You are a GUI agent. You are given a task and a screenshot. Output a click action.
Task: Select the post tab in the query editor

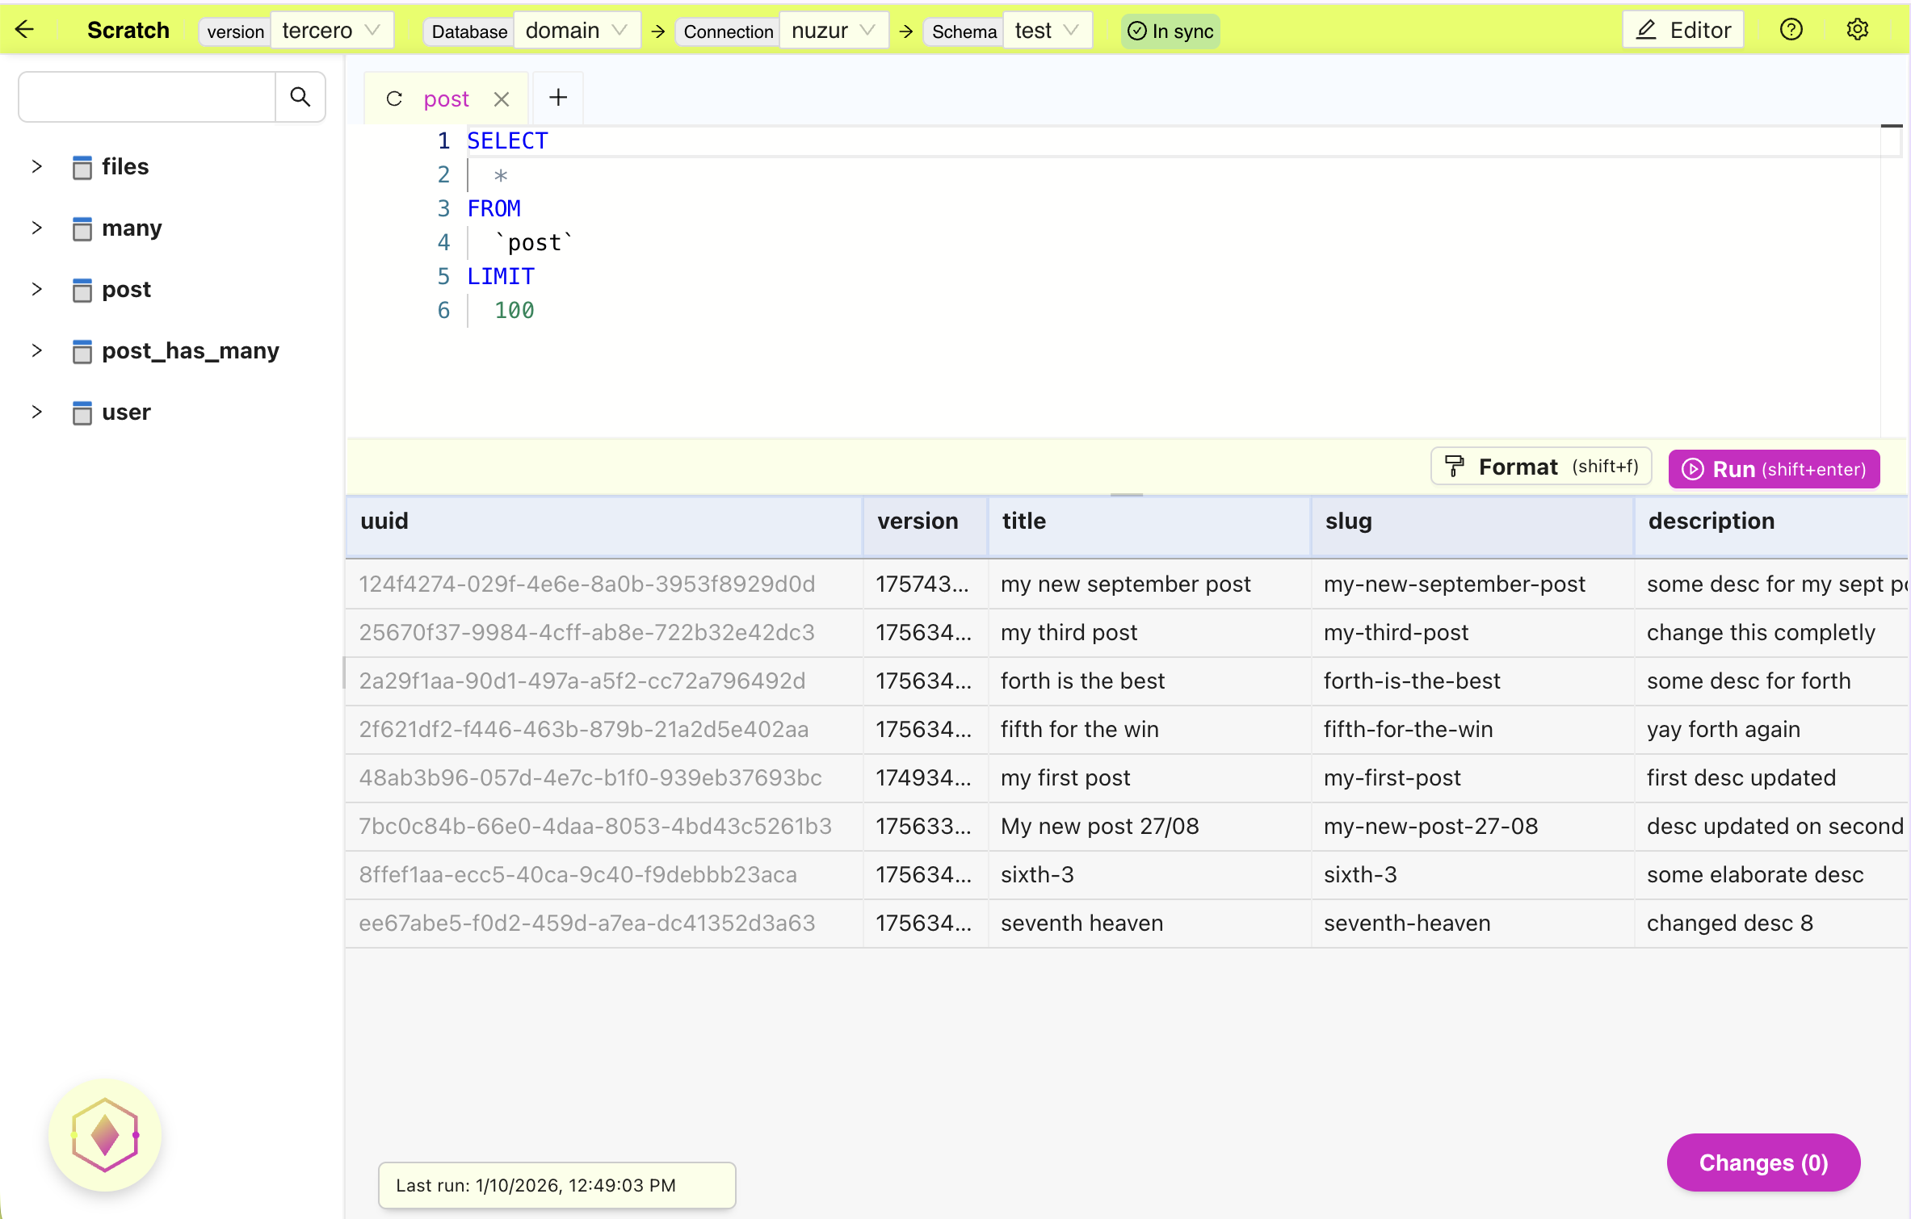[446, 98]
